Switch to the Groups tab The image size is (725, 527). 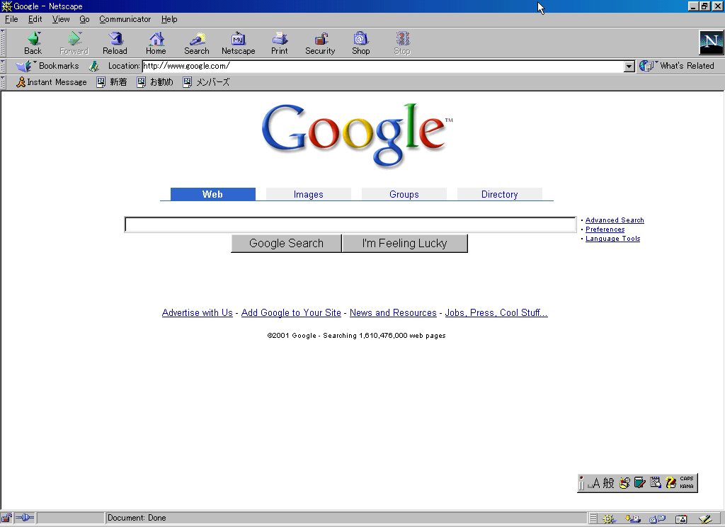click(404, 194)
